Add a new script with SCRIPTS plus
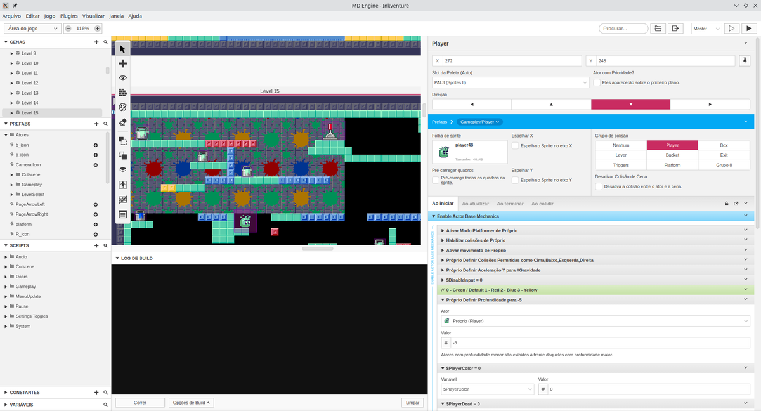Screen dimensions: 761x411 tap(96, 245)
